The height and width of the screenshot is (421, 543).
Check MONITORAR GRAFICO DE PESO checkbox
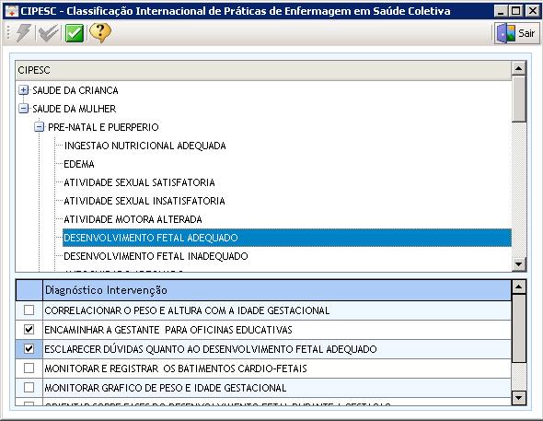click(x=29, y=388)
